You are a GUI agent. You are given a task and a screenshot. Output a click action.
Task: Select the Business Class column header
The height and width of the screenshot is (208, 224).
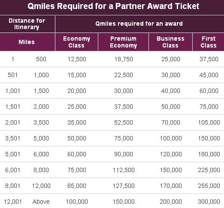[x=170, y=42]
